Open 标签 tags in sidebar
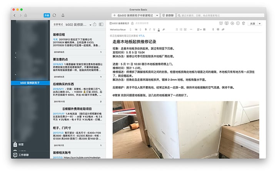The width and height of the screenshot is (277, 173). pyautogui.click(x=18, y=144)
